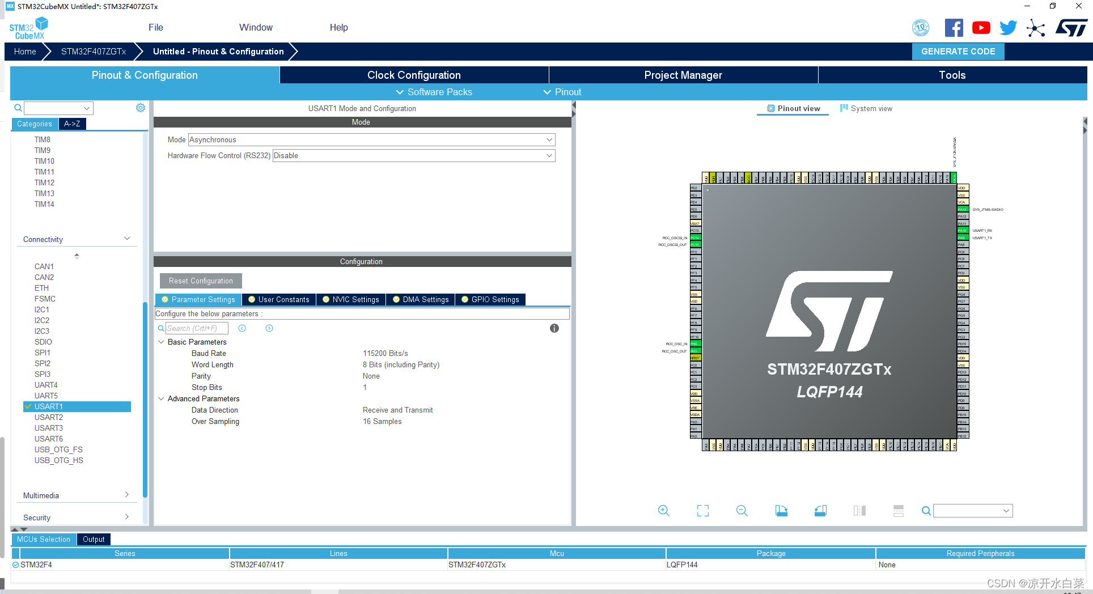
Task: Click the STM32CubeMX logo
Action: pyautogui.click(x=28, y=28)
